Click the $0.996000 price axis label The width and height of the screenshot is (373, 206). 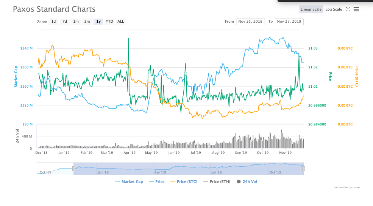[x=317, y=105]
